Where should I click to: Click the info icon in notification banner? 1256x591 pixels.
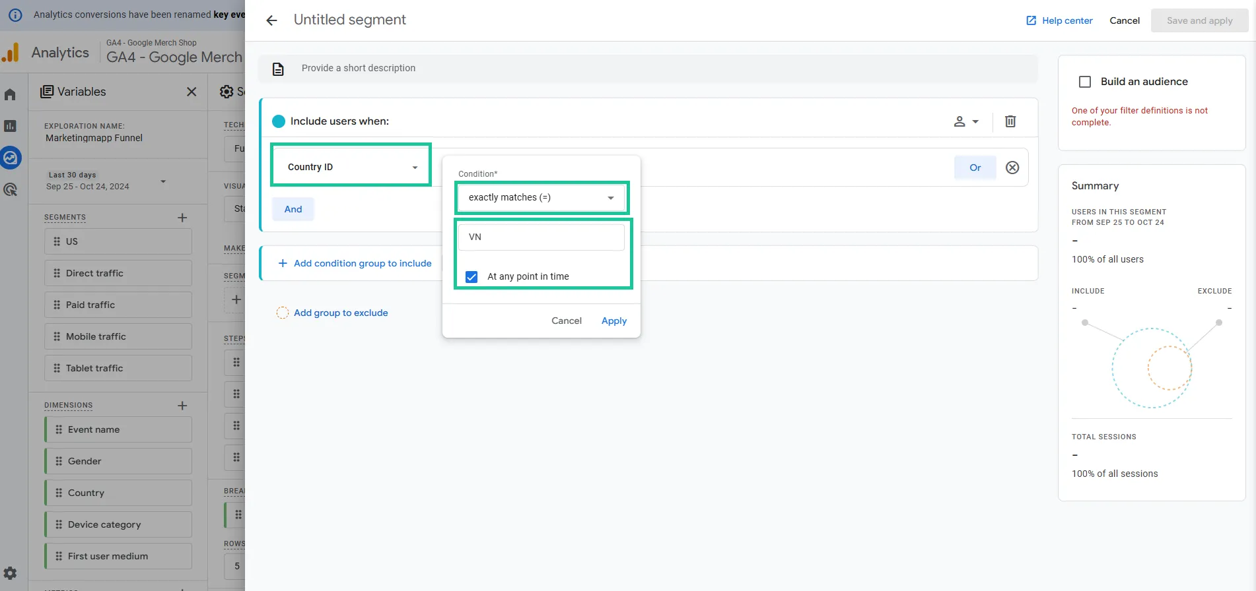point(15,15)
